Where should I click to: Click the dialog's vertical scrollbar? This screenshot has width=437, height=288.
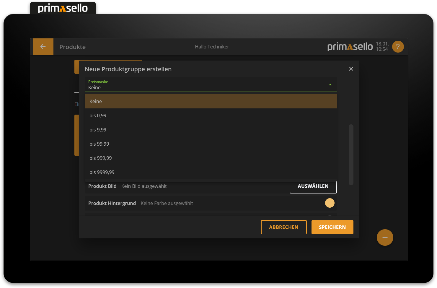pos(351,154)
